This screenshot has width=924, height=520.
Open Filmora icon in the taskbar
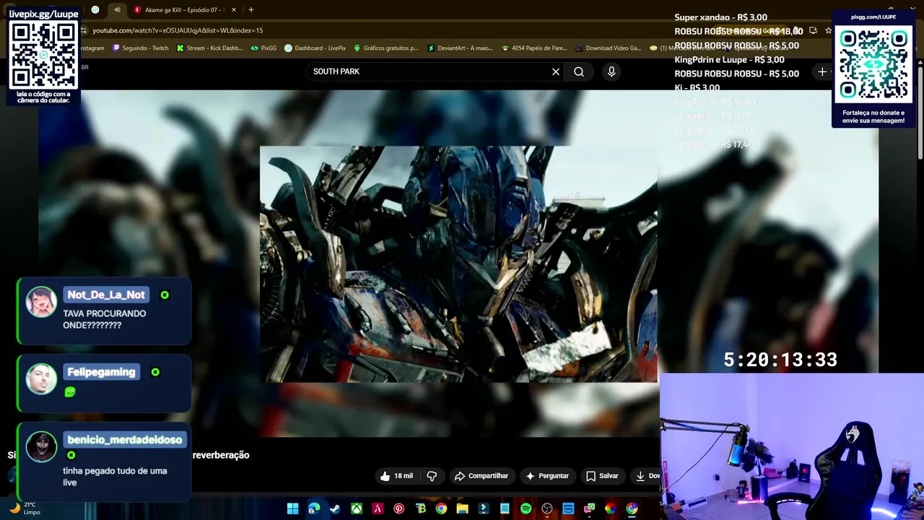pyautogui.click(x=484, y=508)
